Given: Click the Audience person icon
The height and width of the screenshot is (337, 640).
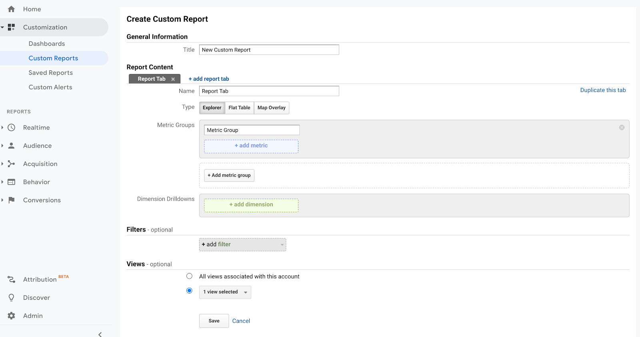Looking at the screenshot, I should [x=11, y=146].
